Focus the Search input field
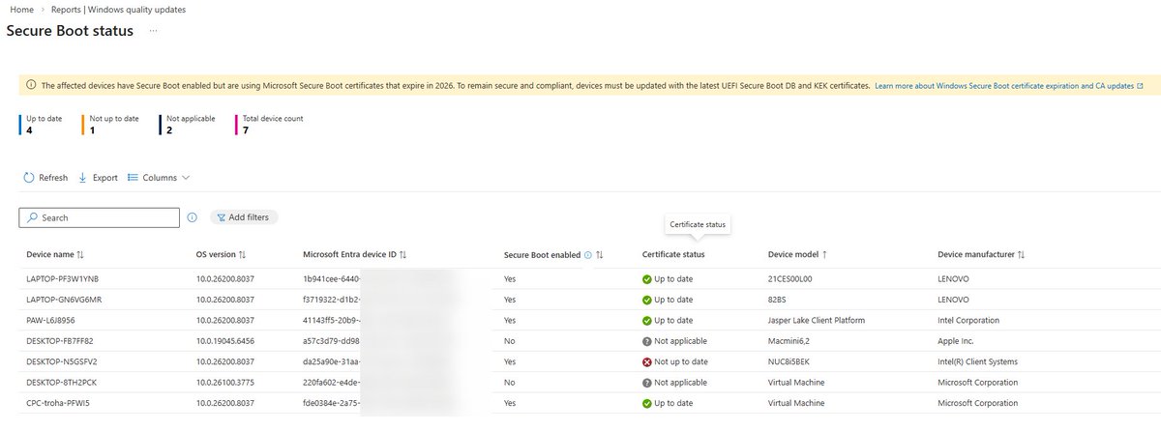Viewport: 1161px width, 431px height. 100,217
